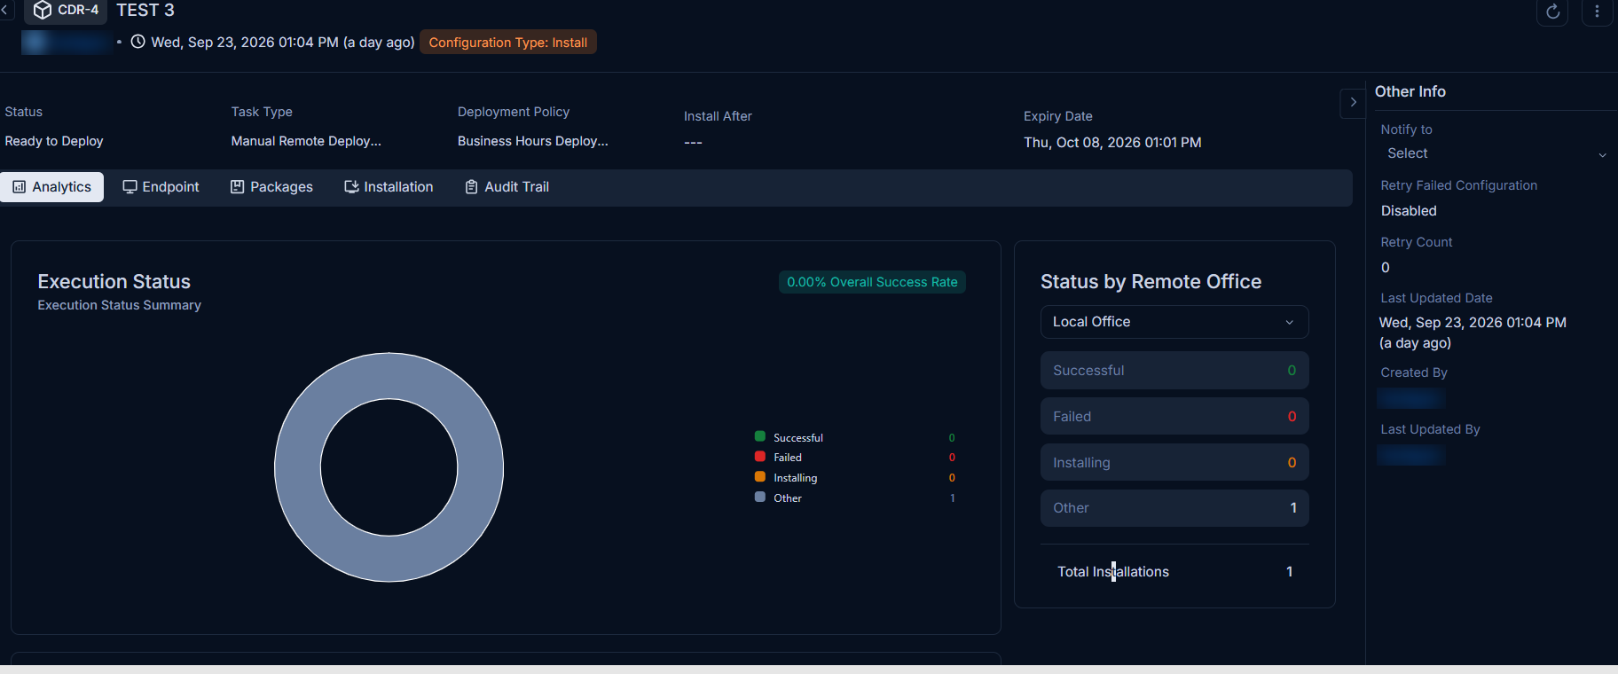This screenshot has height=674, width=1618.
Task: Click the clock icon beside the date
Action: pyautogui.click(x=137, y=42)
